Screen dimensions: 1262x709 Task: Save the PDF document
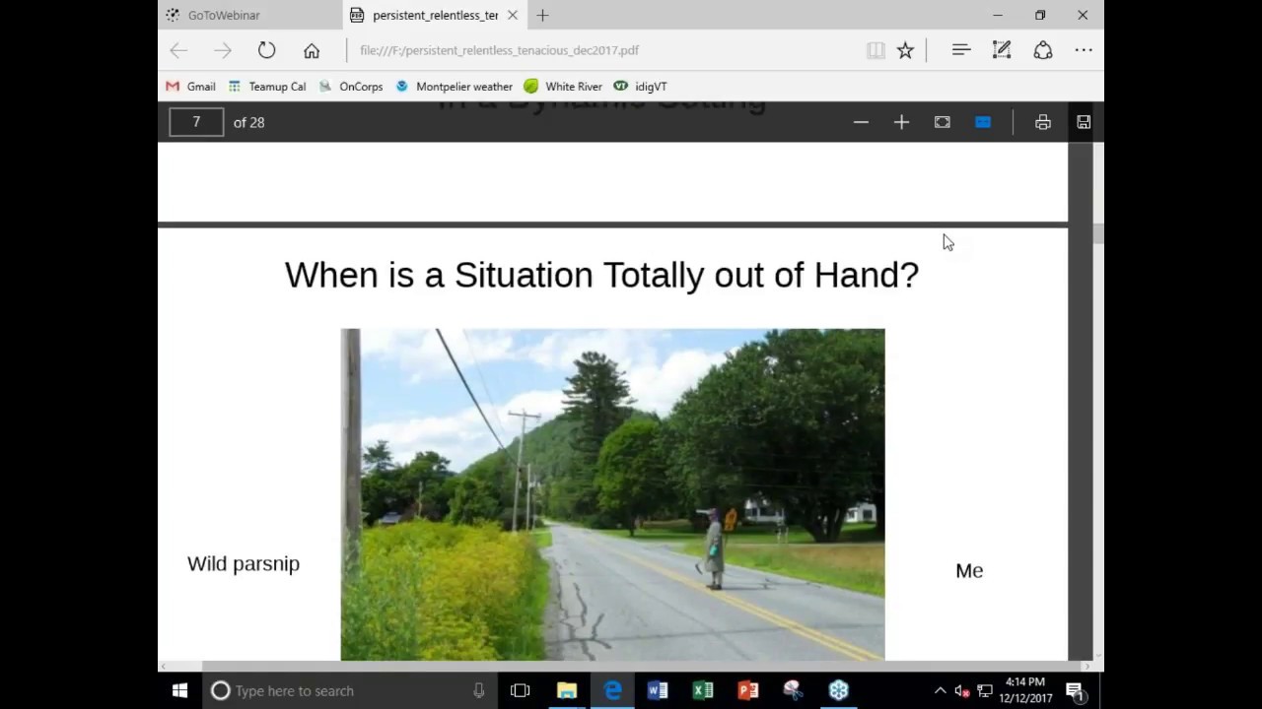(x=1084, y=122)
